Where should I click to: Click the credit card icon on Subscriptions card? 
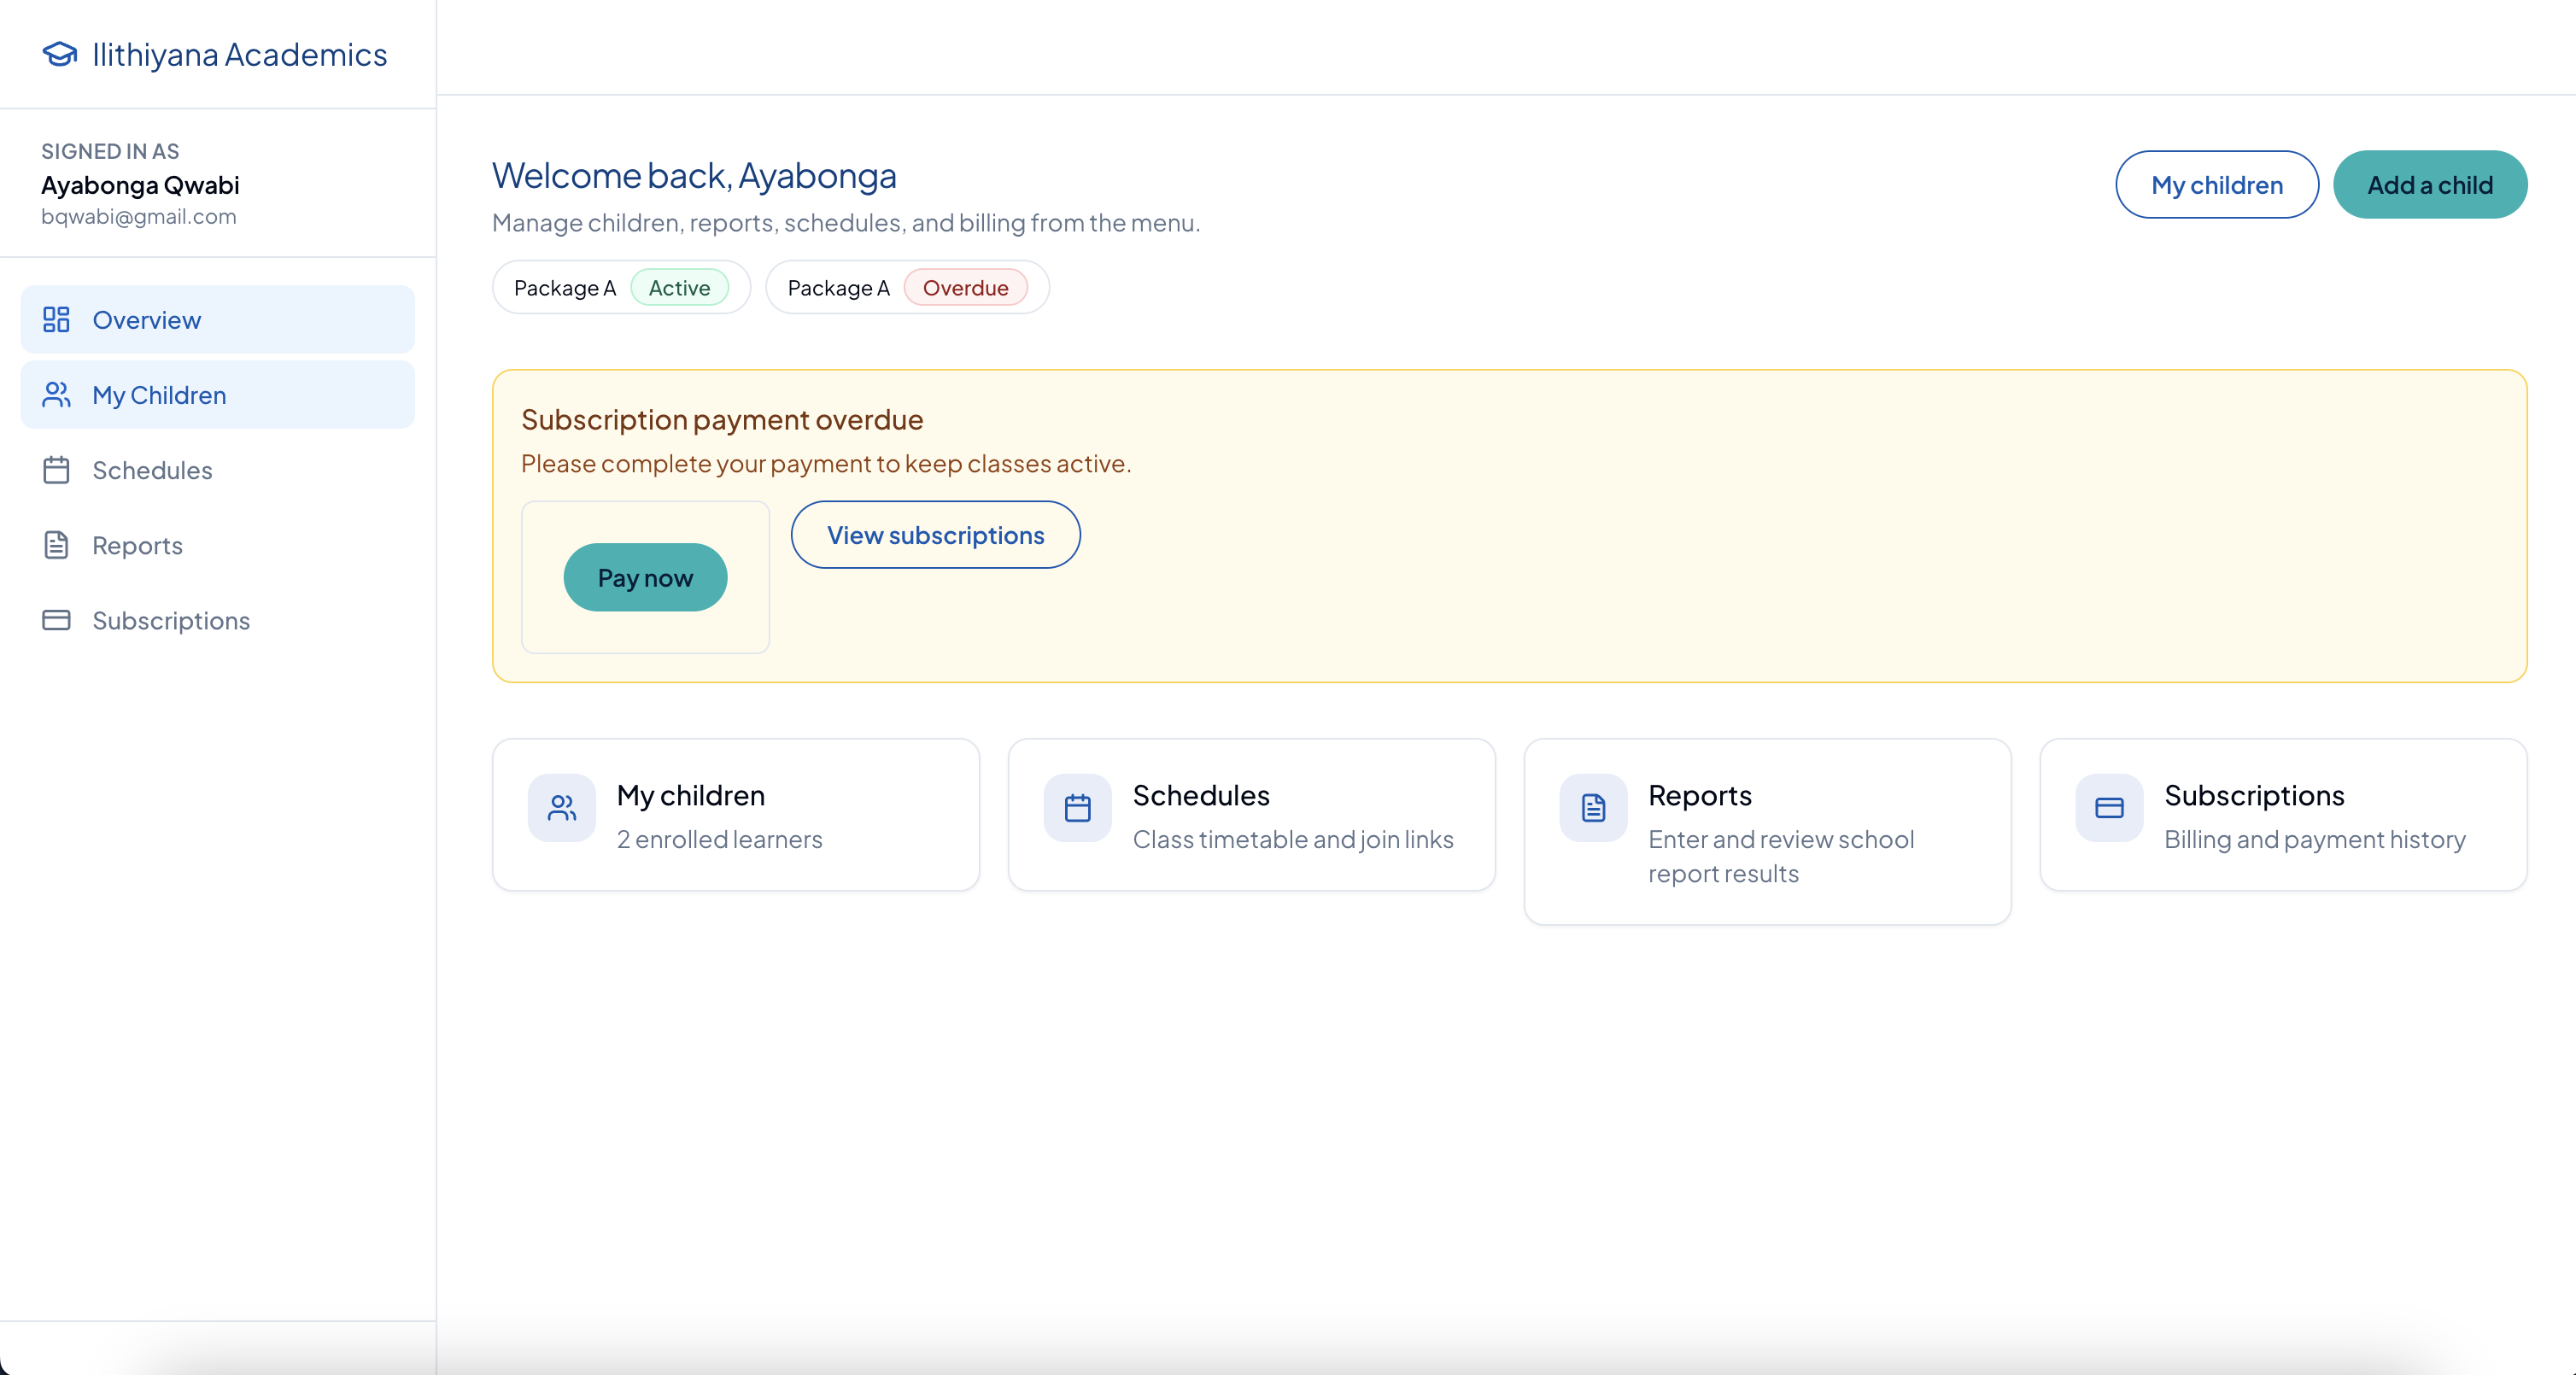pyautogui.click(x=2109, y=808)
